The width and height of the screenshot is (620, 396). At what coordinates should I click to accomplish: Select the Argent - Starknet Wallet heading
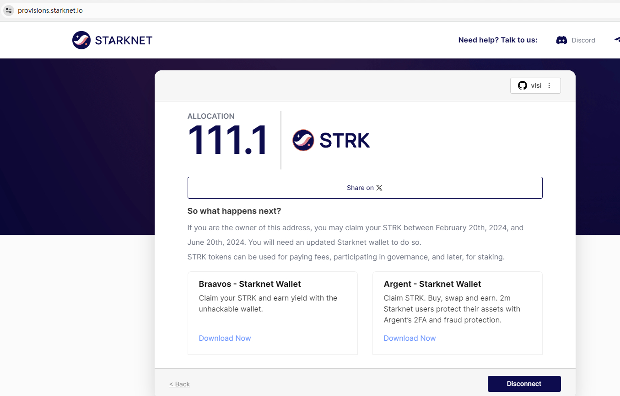point(432,284)
